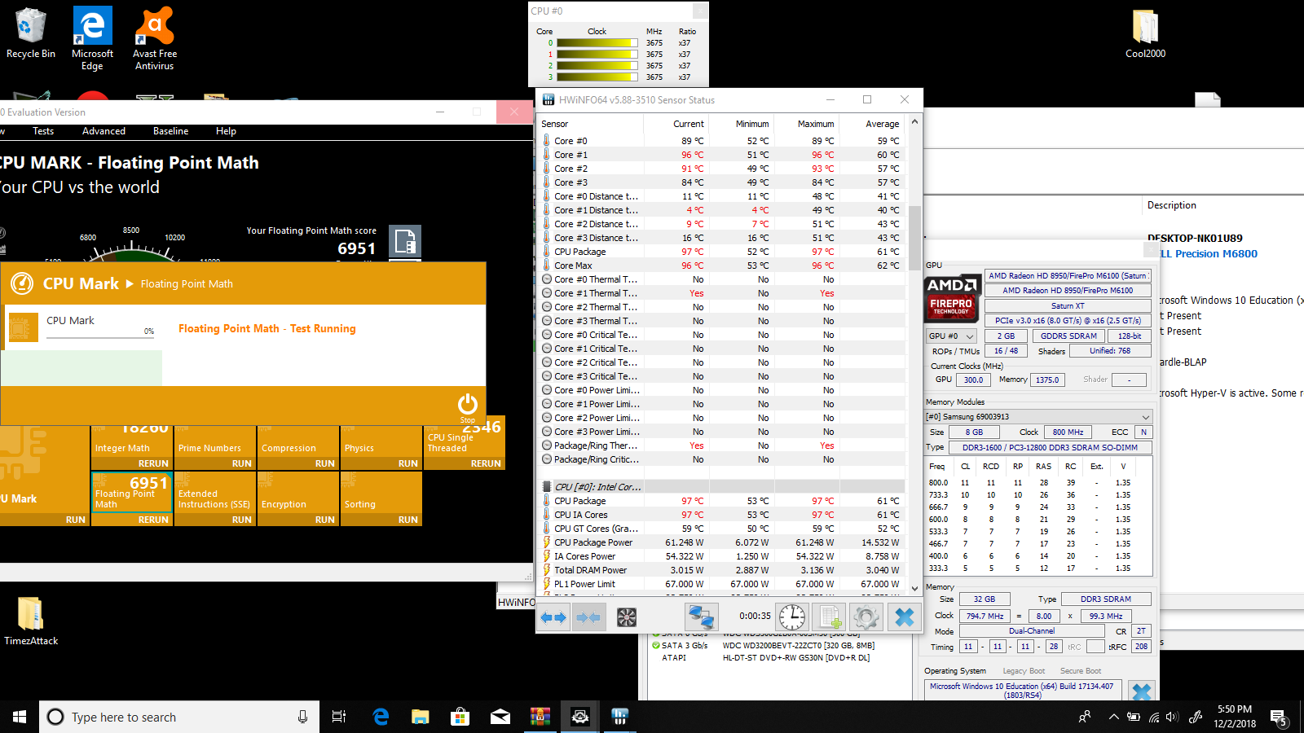Click the Task View taskbar icon
This screenshot has height=733, width=1304.
[339, 717]
